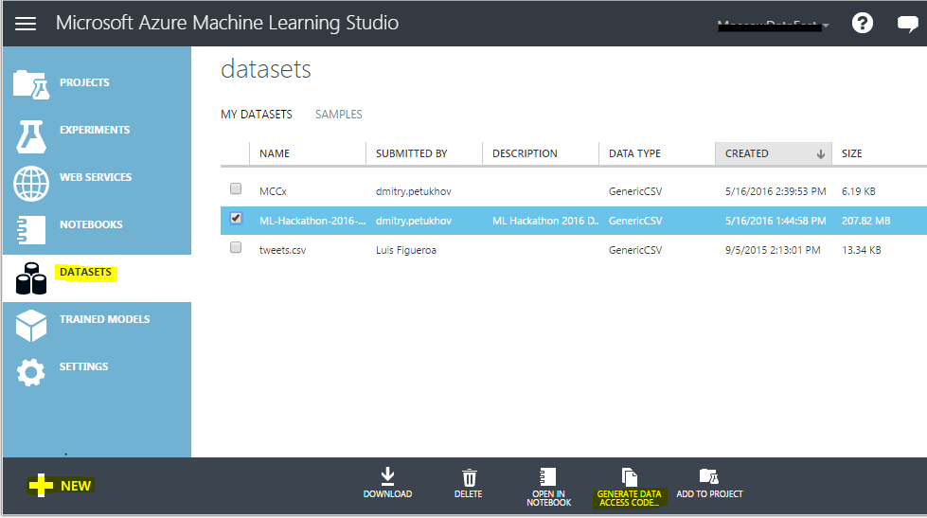Viewport: 927px width, 518px height.
Task: Click the 13.34 KB size value
Action: (x=862, y=250)
